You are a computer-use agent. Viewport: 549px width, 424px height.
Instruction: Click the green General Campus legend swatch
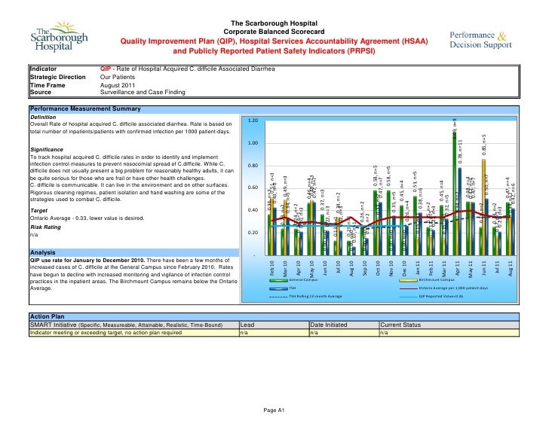pos(279,280)
